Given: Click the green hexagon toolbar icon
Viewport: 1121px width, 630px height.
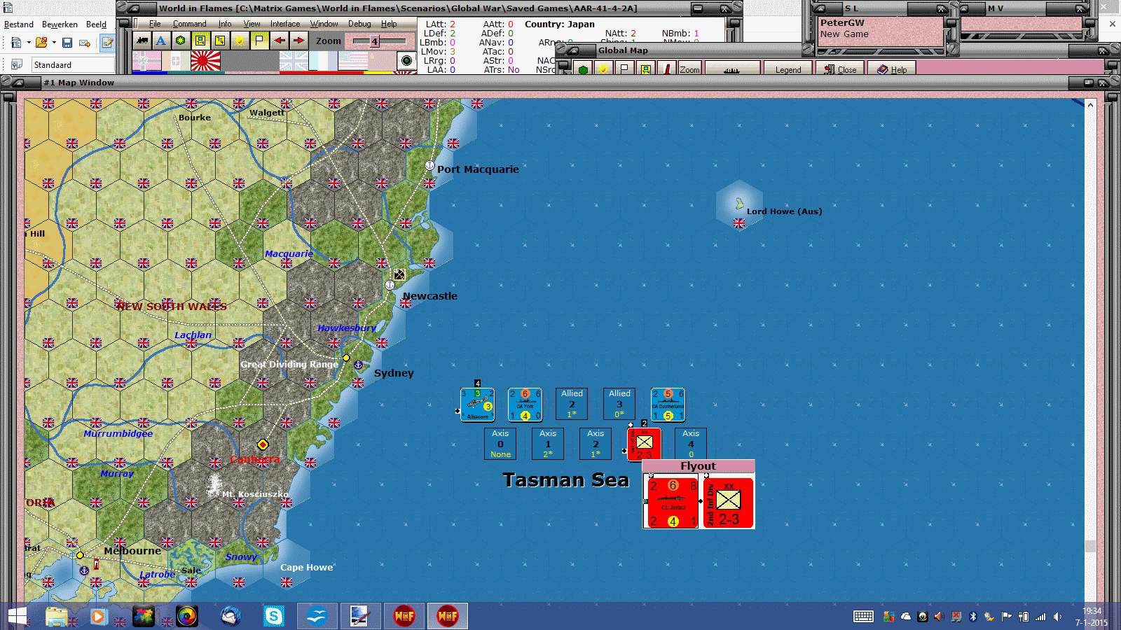Looking at the screenshot, I should [181, 41].
